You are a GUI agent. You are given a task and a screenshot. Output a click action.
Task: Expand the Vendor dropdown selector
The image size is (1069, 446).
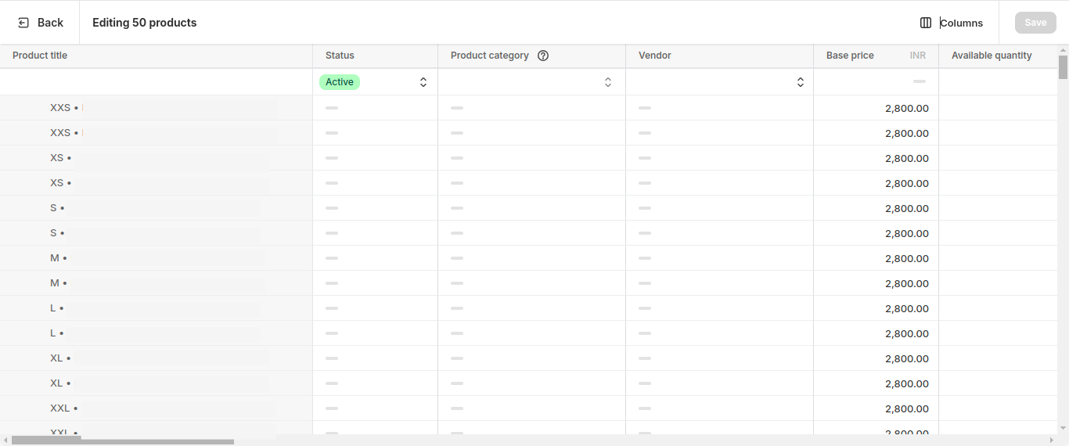(800, 82)
